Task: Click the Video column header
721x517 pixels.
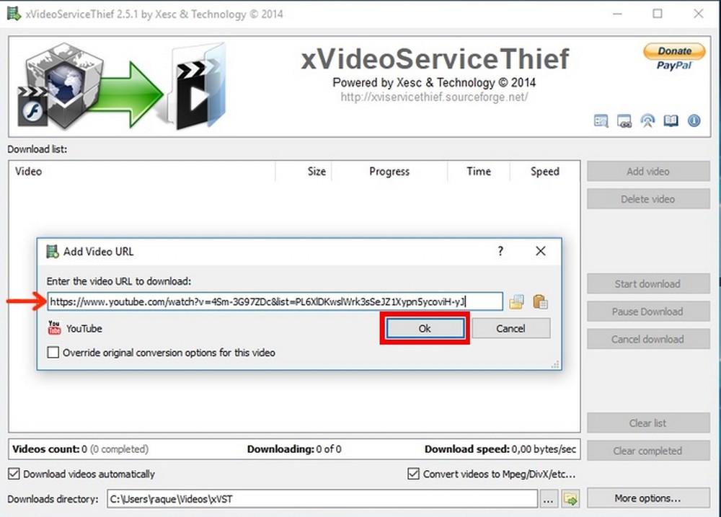Action: [x=141, y=172]
